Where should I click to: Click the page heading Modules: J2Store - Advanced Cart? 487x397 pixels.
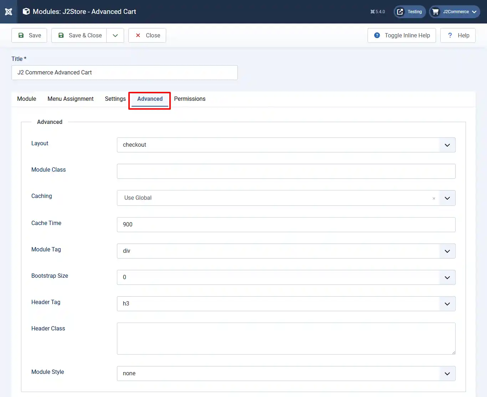pyautogui.click(x=84, y=12)
